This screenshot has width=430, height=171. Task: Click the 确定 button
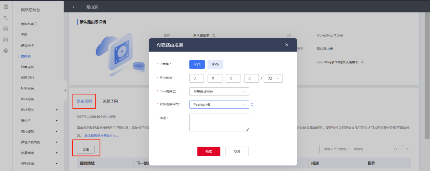coord(209,151)
